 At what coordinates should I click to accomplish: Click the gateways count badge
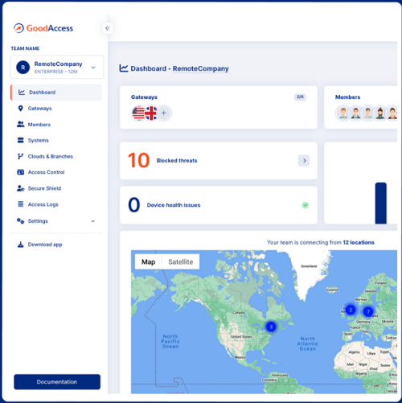tap(300, 97)
